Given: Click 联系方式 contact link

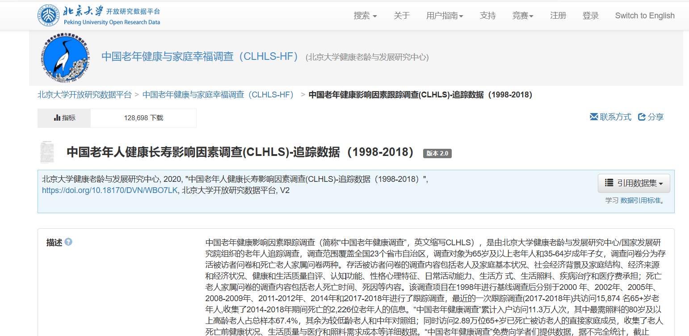Looking at the screenshot, I should coord(610,117).
